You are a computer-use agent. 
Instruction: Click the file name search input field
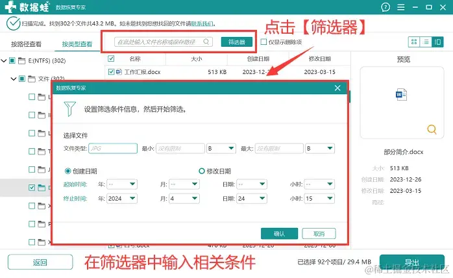(x=164, y=42)
